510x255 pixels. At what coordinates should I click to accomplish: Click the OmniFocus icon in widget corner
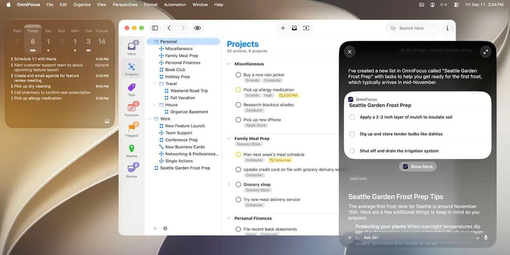point(107,121)
